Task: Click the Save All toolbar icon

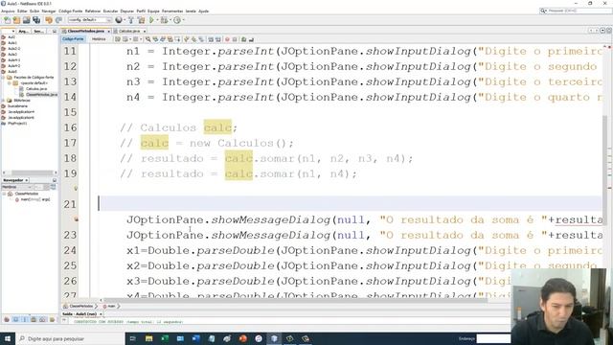Action: tap(36, 20)
